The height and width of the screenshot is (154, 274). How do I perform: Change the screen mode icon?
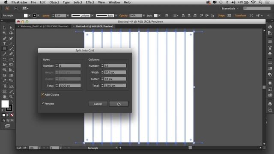click(7, 126)
